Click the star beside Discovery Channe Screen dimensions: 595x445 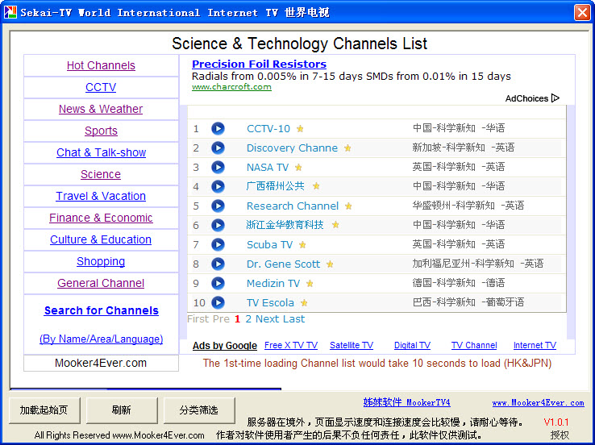(347, 148)
